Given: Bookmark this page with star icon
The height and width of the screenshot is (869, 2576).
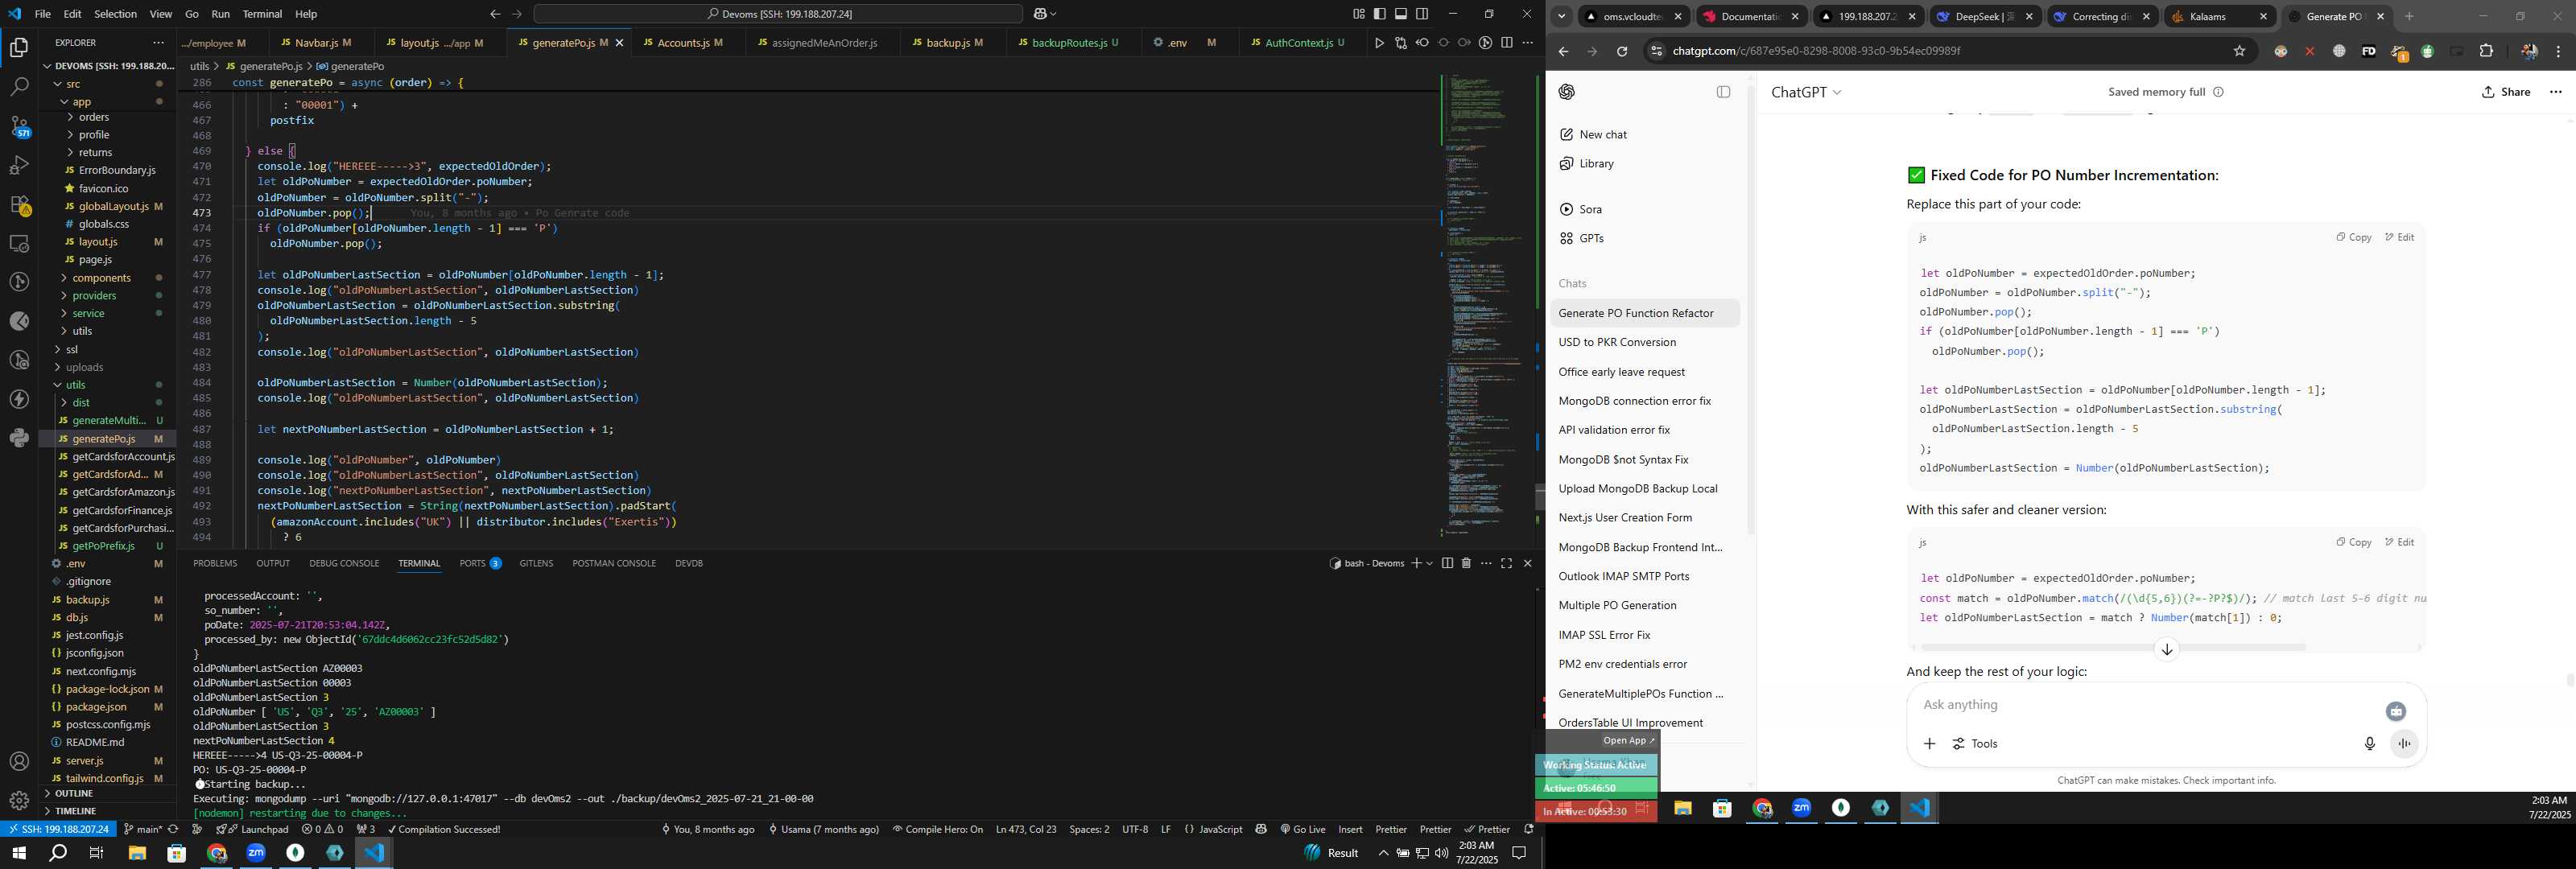Looking at the screenshot, I should point(2240,51).
